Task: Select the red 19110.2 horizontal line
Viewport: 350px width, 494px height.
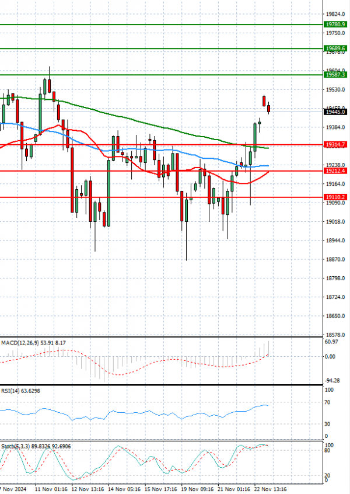Action: (162, 197)
